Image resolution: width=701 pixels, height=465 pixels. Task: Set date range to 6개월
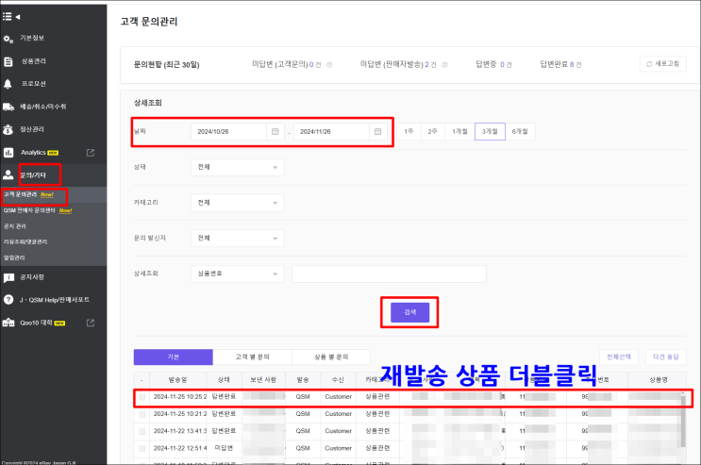[x=520, y=131]
